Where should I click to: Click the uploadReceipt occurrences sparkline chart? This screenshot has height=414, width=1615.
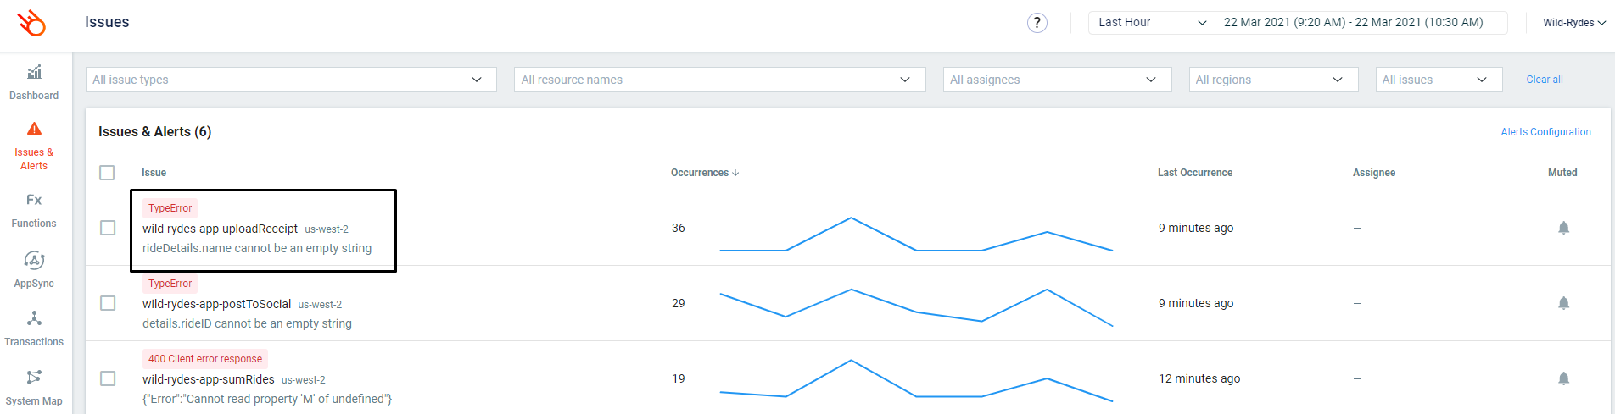tap(916, 235)
